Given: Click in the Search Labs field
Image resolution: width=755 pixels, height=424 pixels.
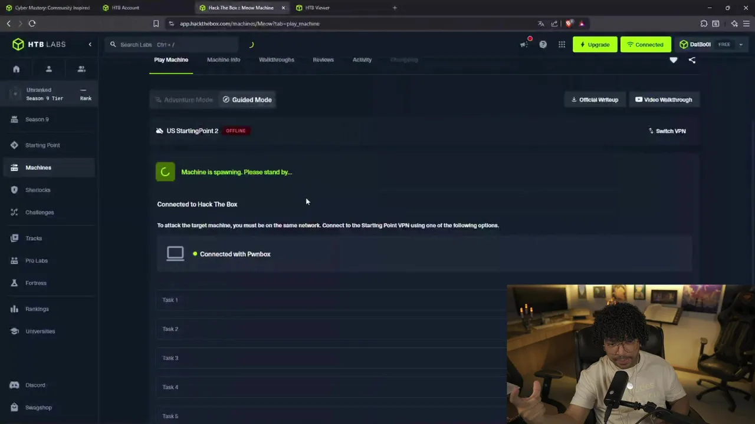Looking at the screenshot, I should [172, 45].
